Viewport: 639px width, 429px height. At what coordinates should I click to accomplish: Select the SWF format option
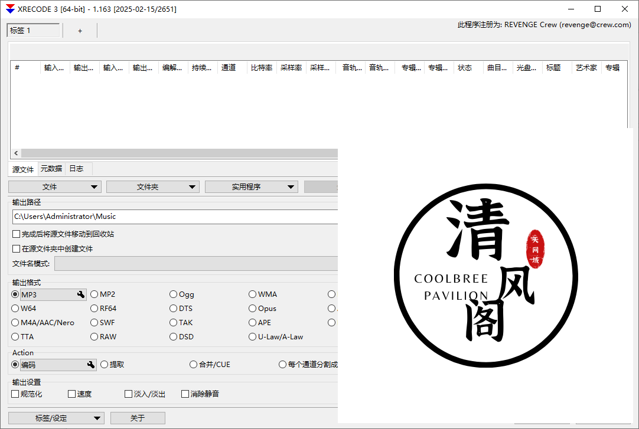[94, 322]
